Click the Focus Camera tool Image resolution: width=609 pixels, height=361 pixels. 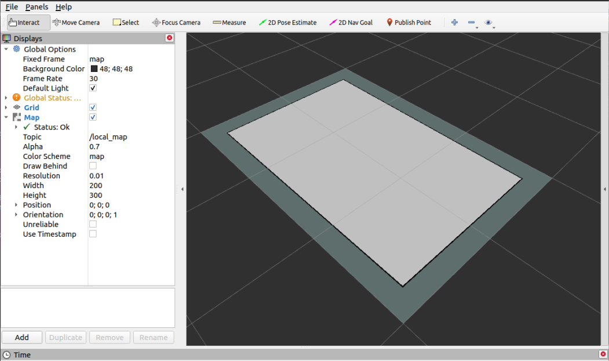coord(176,22)
